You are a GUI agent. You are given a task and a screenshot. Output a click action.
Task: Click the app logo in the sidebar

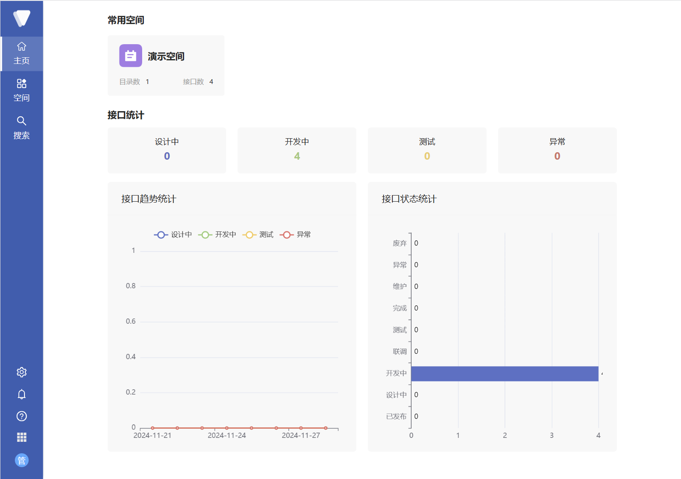coord(21,18)
